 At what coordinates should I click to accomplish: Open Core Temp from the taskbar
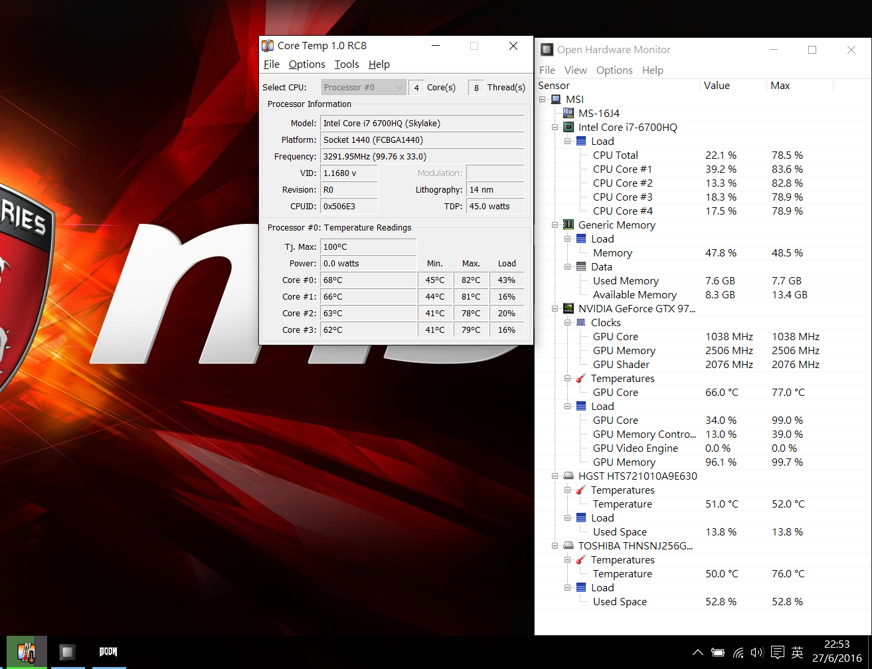(x=27, y=652)
